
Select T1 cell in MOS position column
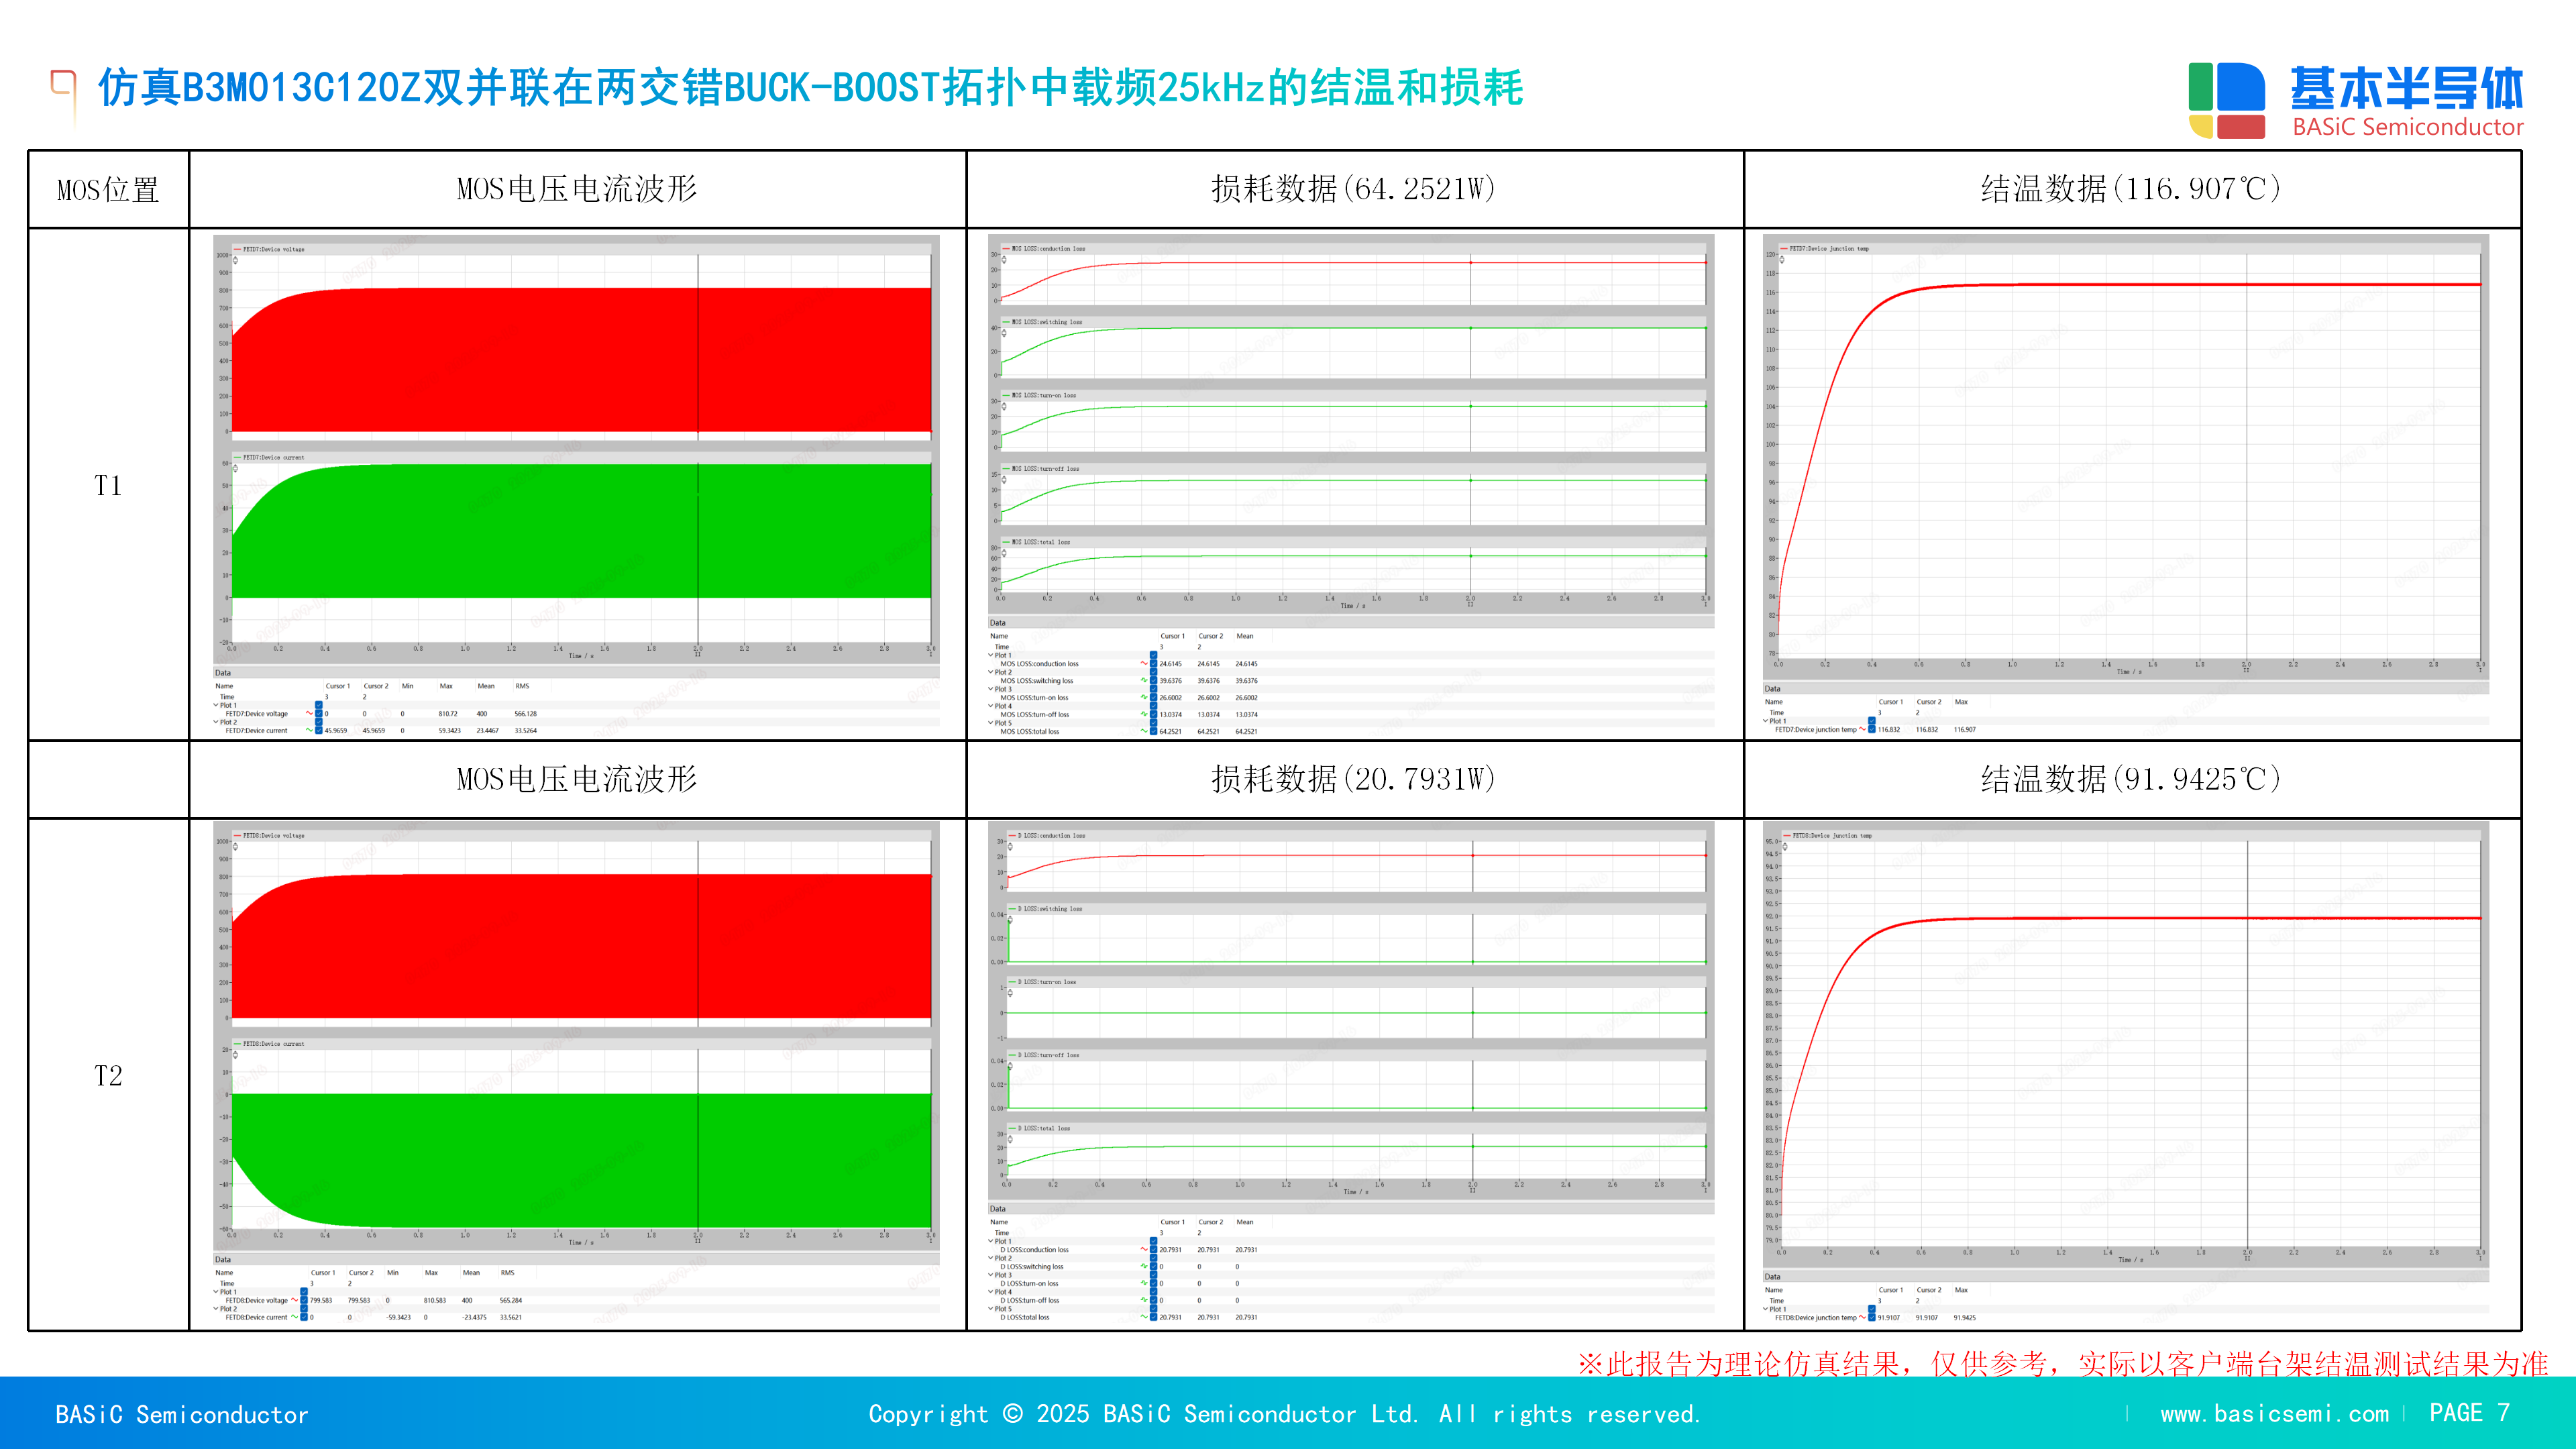pos(108,485)
